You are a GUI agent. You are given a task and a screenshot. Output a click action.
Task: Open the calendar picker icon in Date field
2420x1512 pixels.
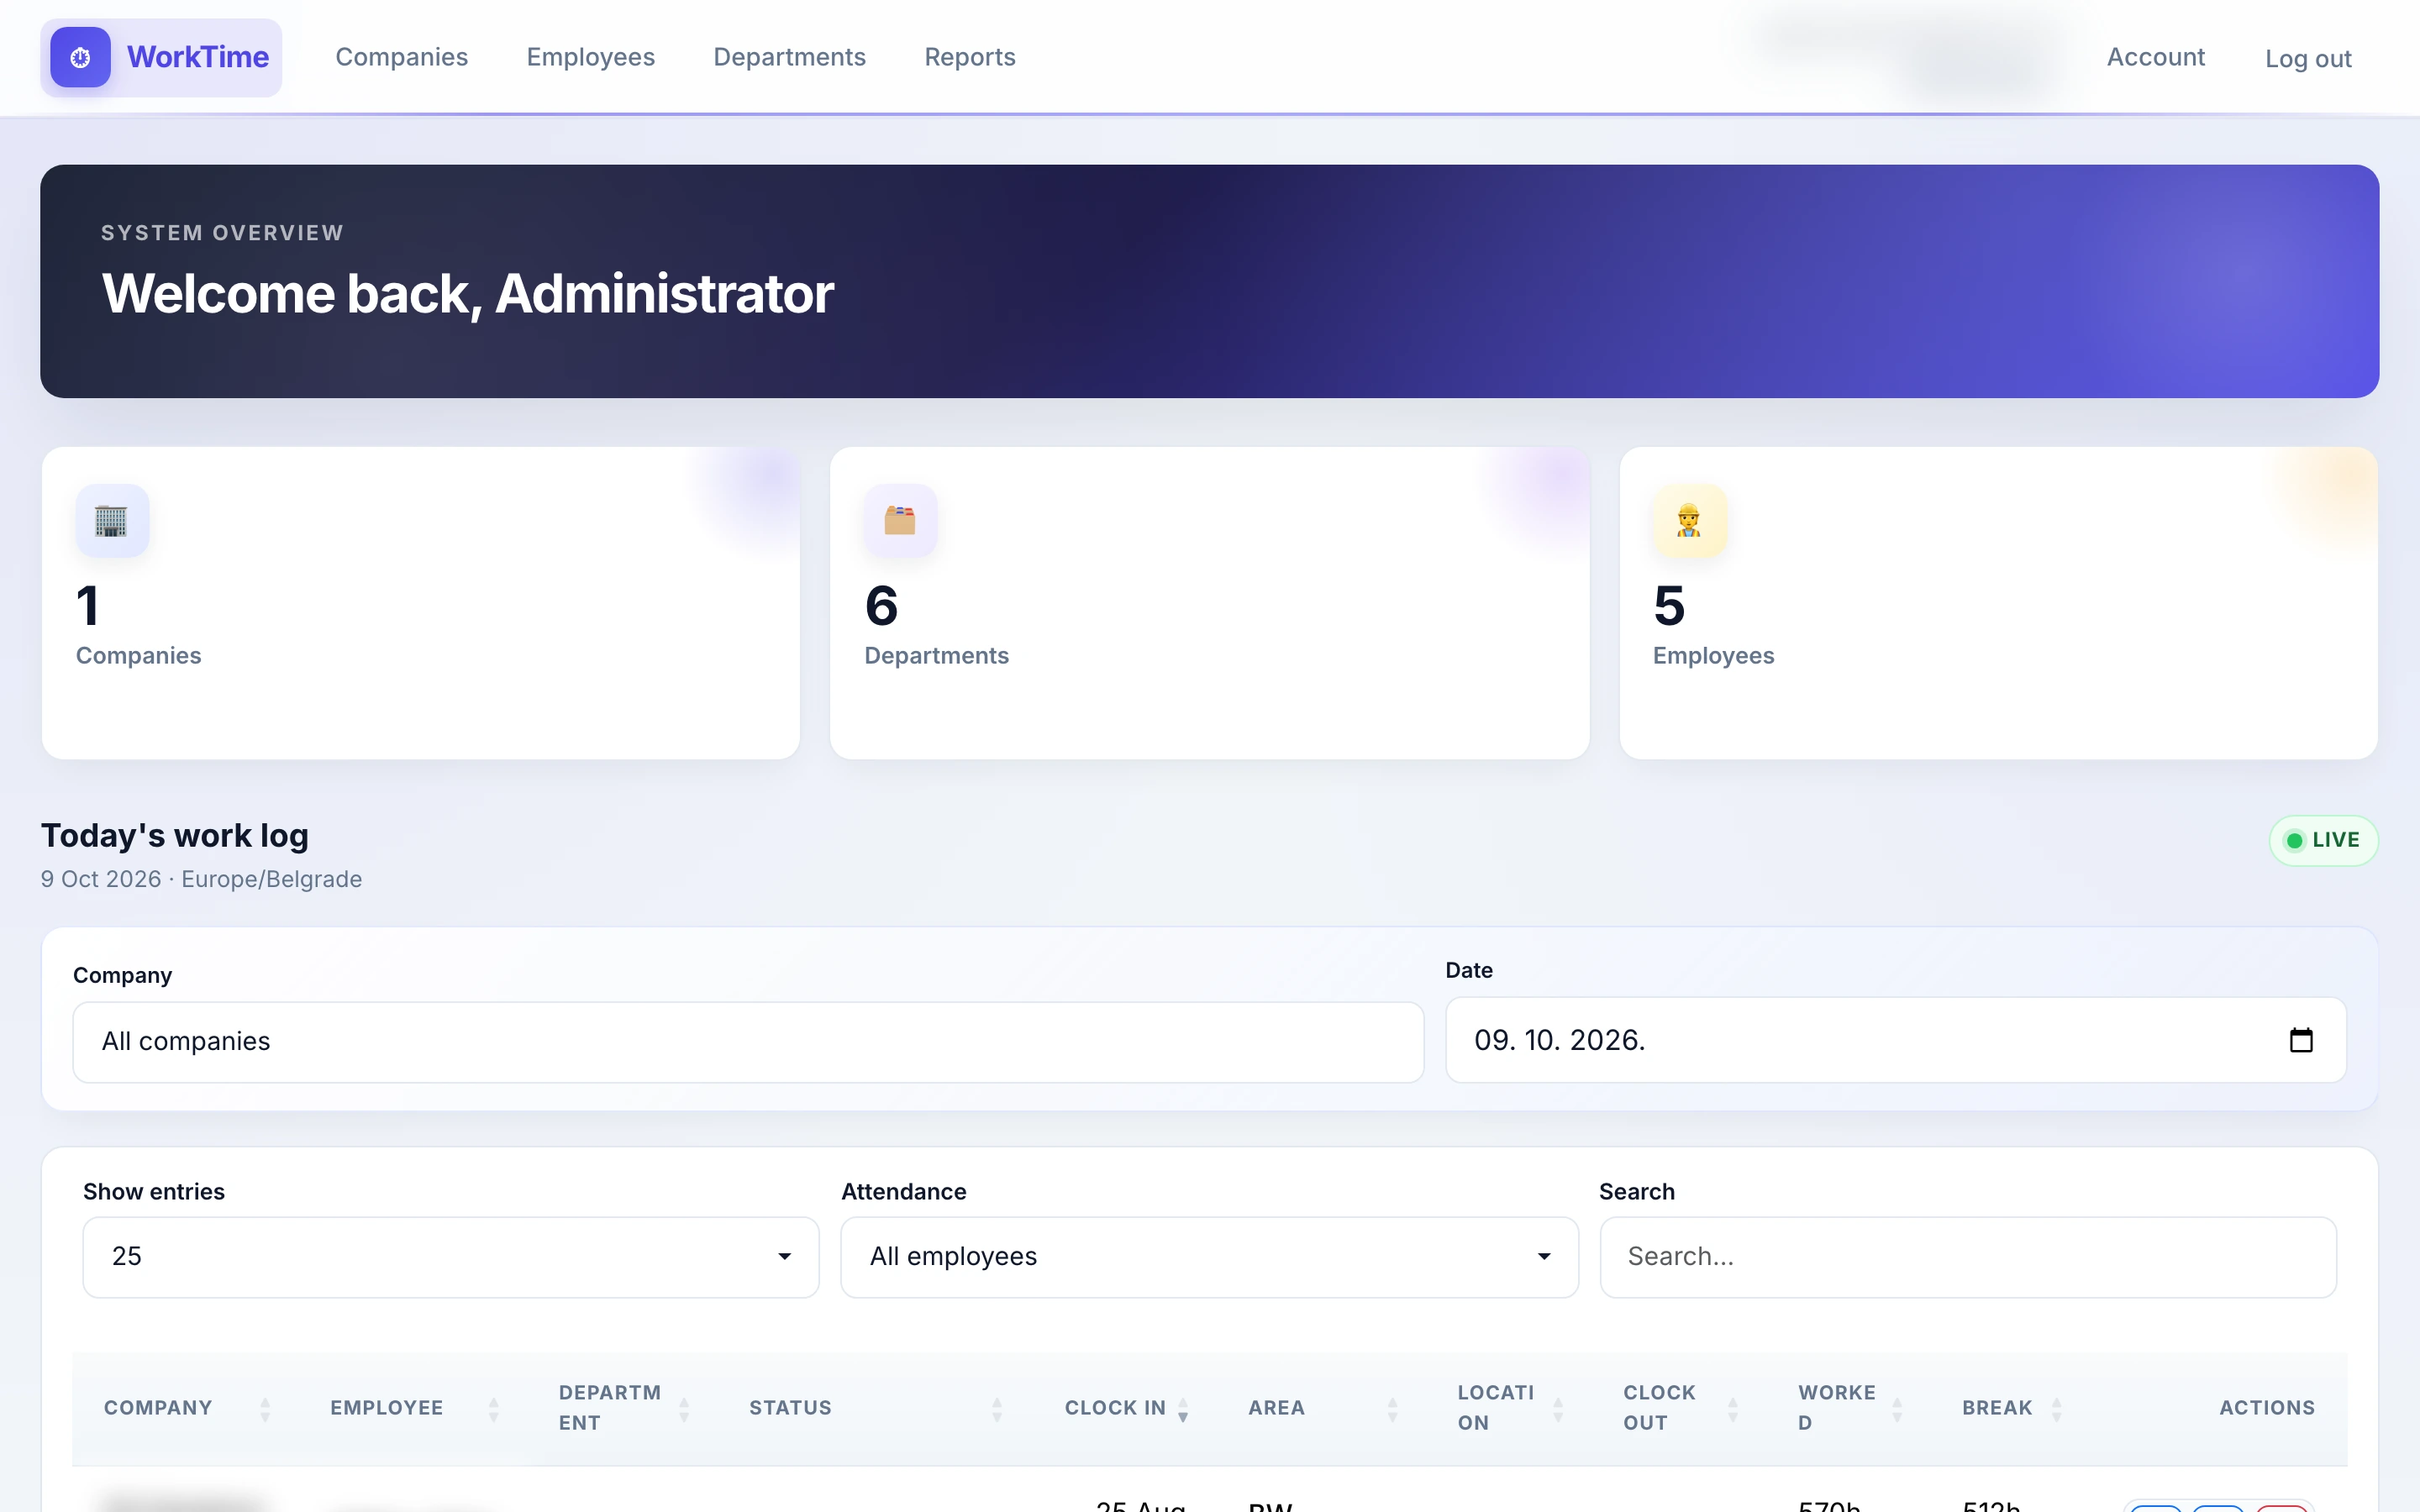point(2301,1040)
